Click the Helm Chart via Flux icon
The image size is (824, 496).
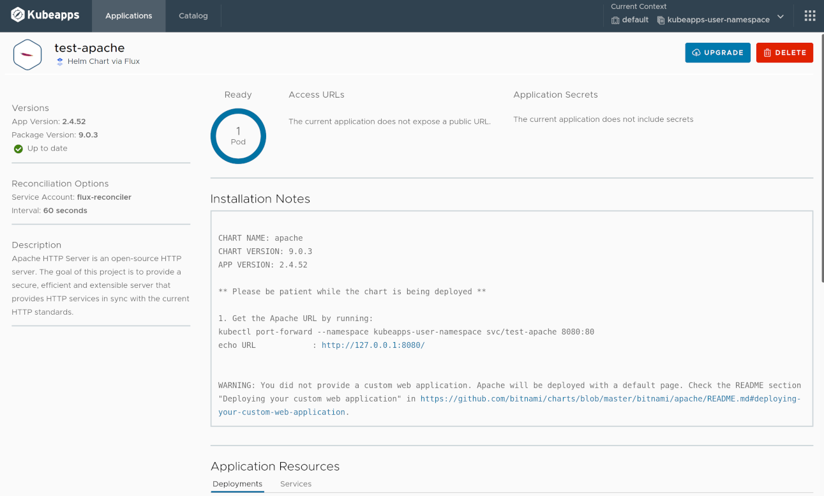point(59,61)
